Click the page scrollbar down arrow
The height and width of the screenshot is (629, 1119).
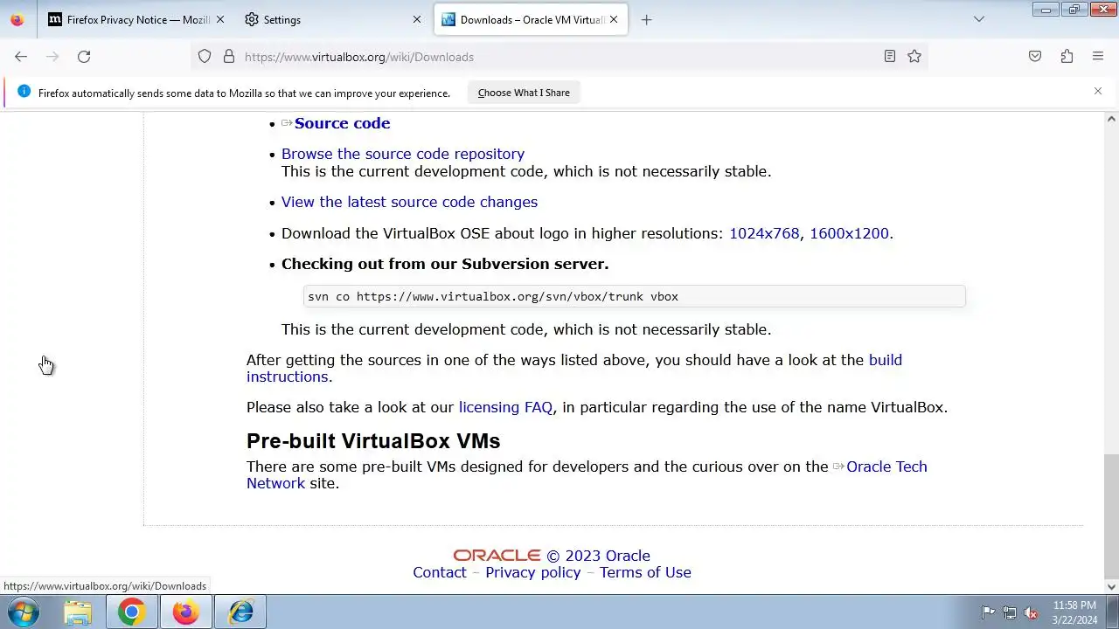point(1111,587)
